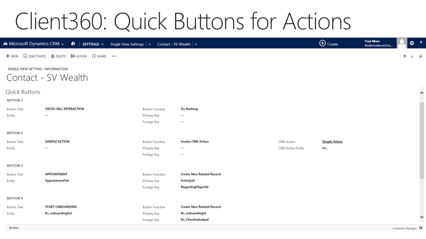Navigate to next record with down arrow

(412, 56)
